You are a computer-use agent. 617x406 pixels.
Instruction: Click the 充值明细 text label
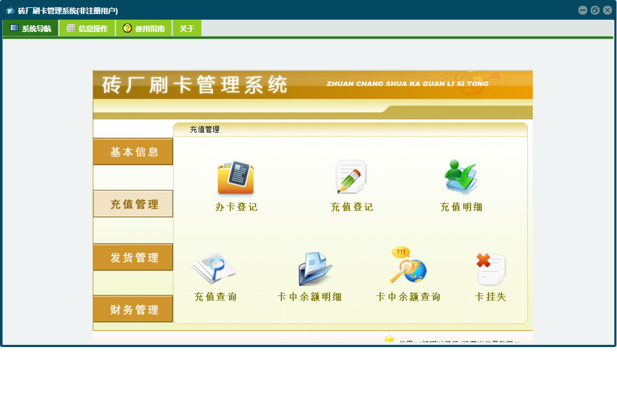tap(461, 207)
